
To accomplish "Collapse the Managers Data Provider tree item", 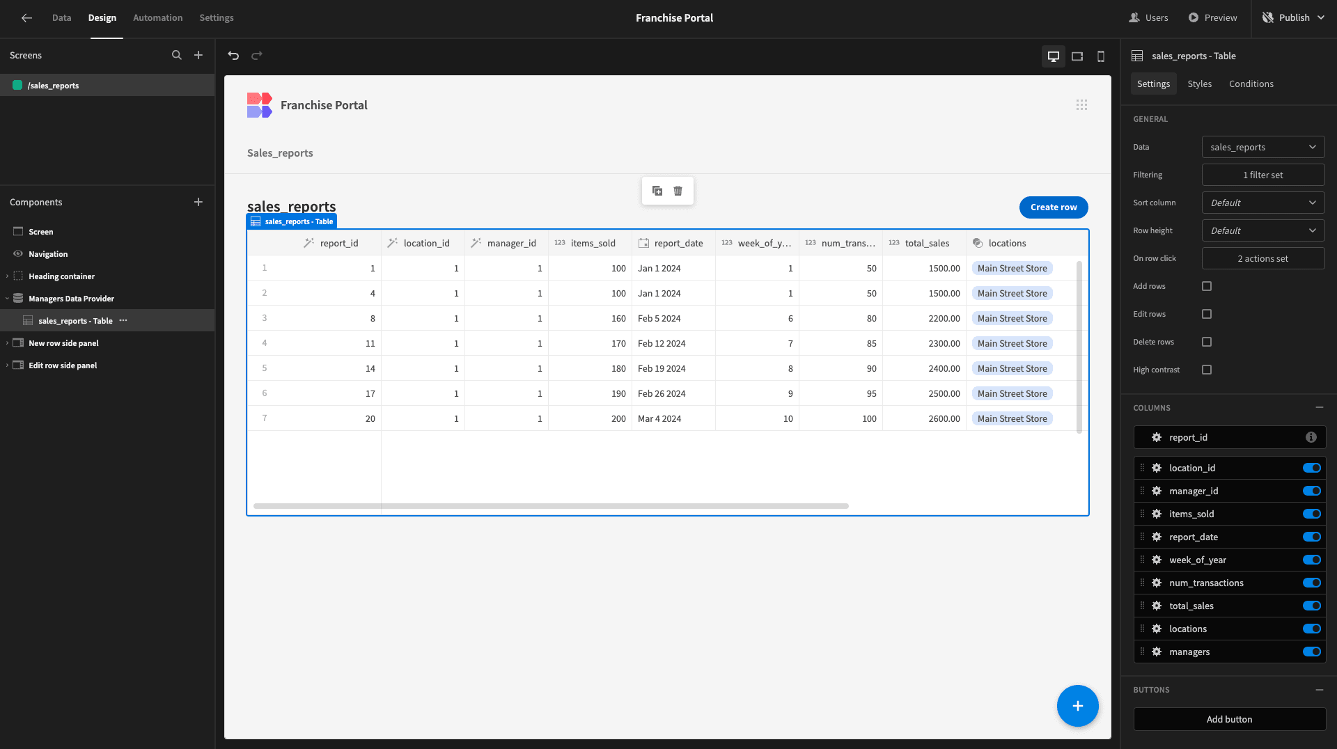I will pos(7,299).
